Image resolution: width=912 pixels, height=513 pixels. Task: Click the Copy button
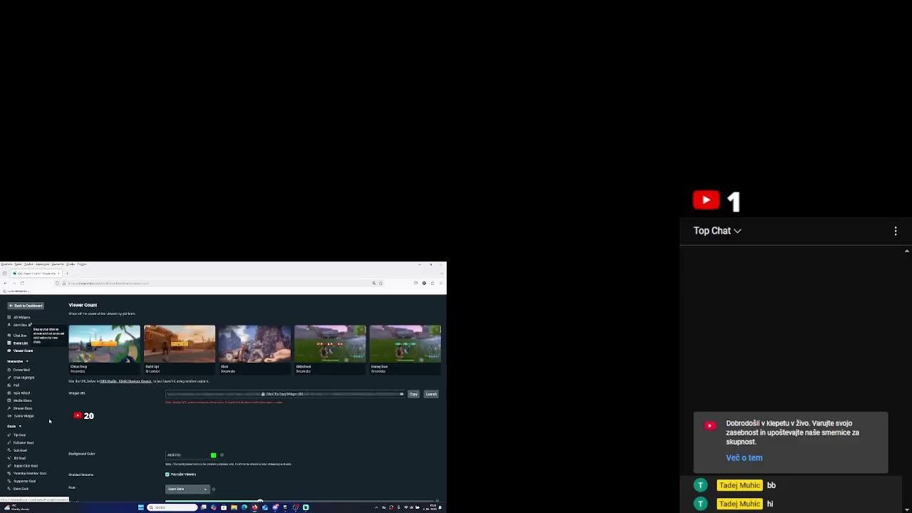[413, 394]
